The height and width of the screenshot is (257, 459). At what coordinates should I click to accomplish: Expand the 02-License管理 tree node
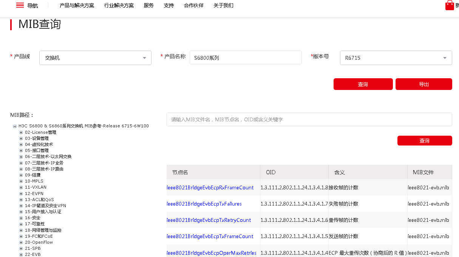21,132
